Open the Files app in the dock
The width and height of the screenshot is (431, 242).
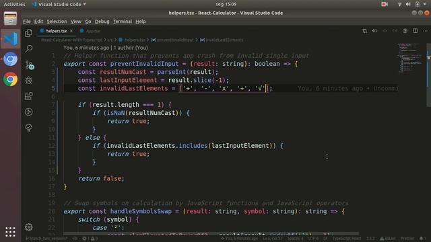tap(11, 18)
